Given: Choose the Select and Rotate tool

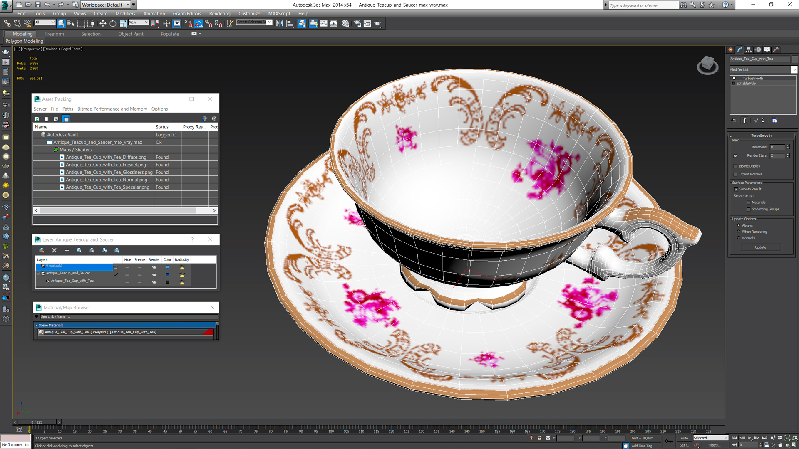Looking at the screenshot, I should [113, 23].
